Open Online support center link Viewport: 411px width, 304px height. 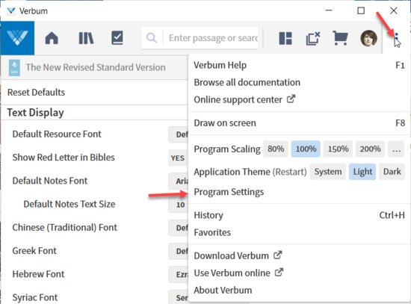(299, 99)
